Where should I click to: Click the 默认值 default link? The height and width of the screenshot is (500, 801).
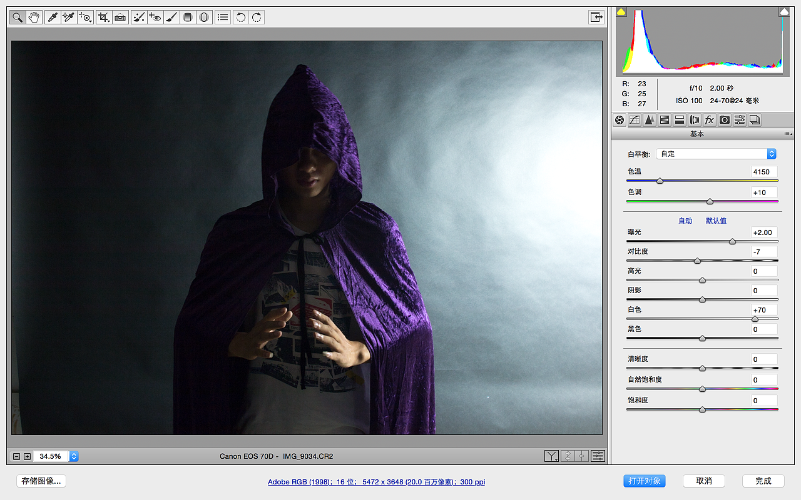click(x=716, y=221)
